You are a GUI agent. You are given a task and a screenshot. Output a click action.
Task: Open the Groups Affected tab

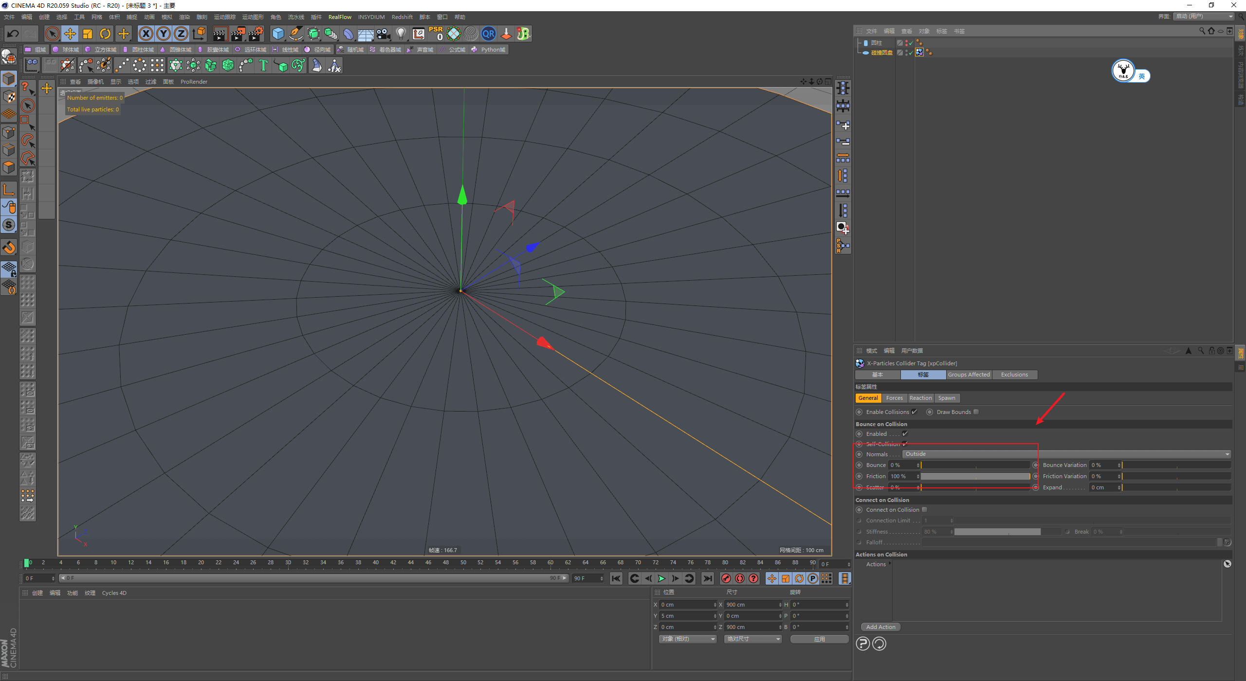click(x=969, y=375)
